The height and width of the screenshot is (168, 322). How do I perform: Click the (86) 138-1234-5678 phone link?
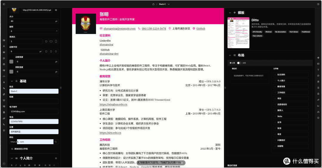(x=154, y=29)
